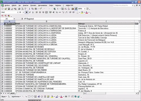Open the Autoformas menu
The width and height of the screenshot is (141, 101).
pyautogui.click(x=16, y=97)
